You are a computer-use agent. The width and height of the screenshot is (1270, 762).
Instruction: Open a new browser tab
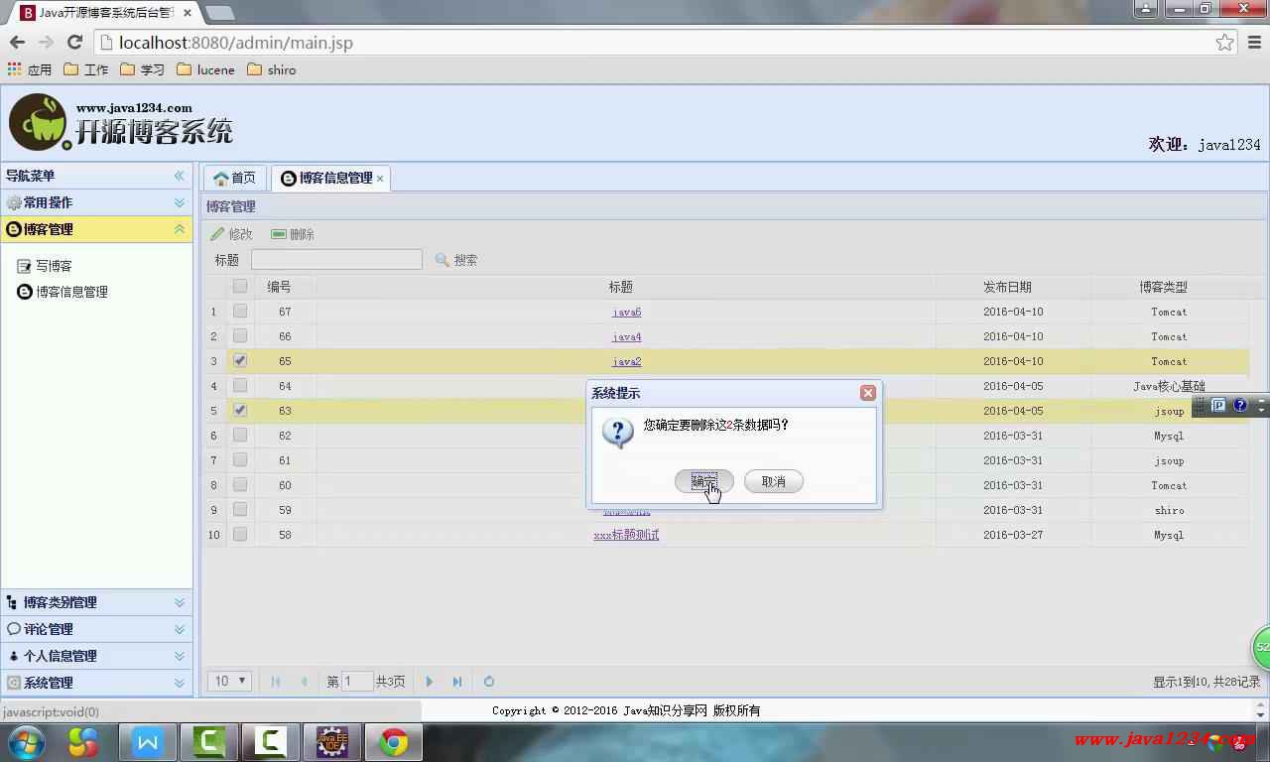219,13
